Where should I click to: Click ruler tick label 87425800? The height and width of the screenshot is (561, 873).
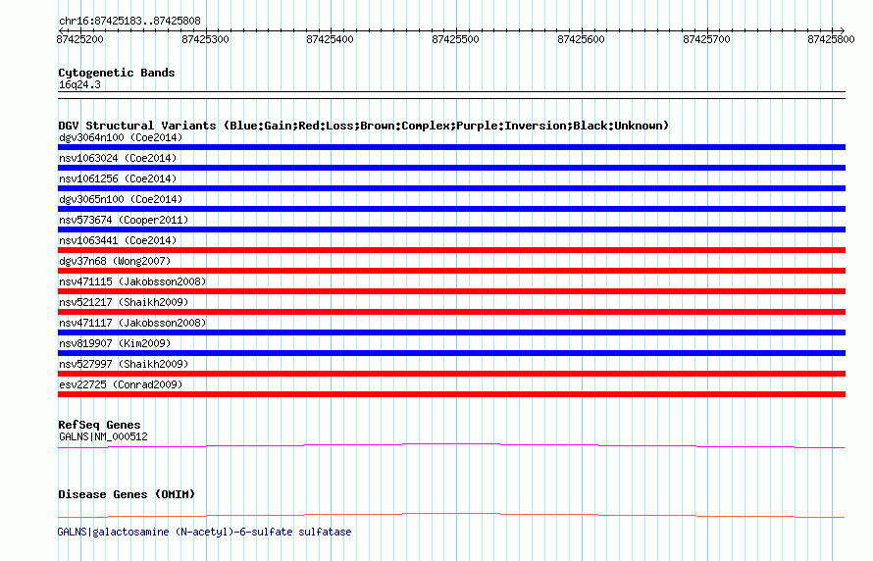(831, 39)
